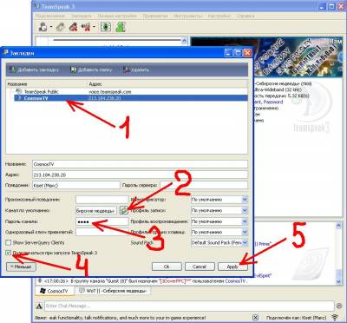Switch to the CosmosTV chat tab
347x323 pixels.
[x=55, y=291]
